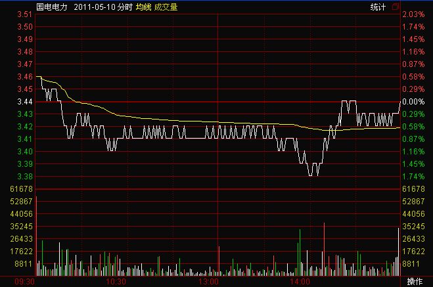Select the 14:00 time marker
433x287 pixels.
[300, 282]
